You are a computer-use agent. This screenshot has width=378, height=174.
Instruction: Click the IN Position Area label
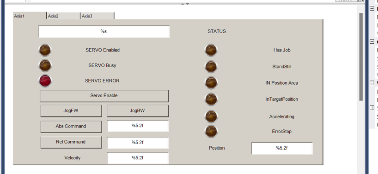[281, 83]
